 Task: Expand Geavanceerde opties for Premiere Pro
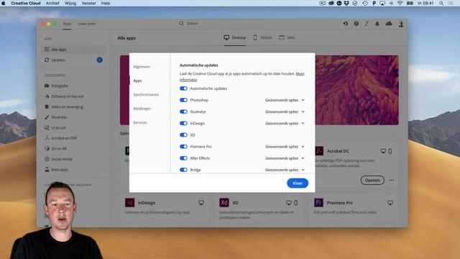(x=285, y=147)
